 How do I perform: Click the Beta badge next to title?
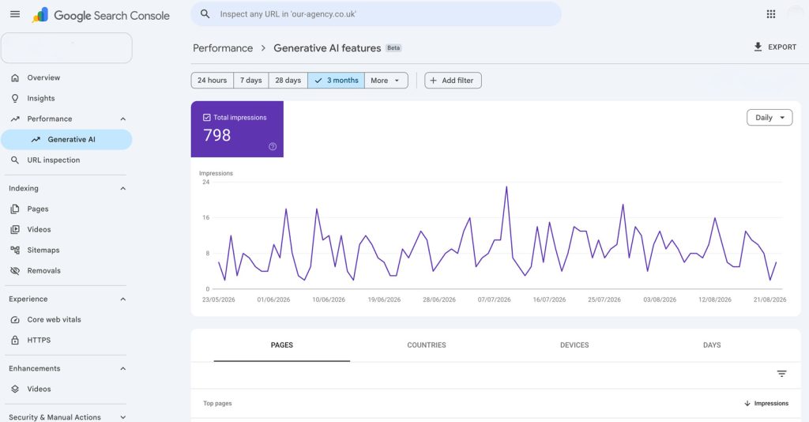(393, 48)
